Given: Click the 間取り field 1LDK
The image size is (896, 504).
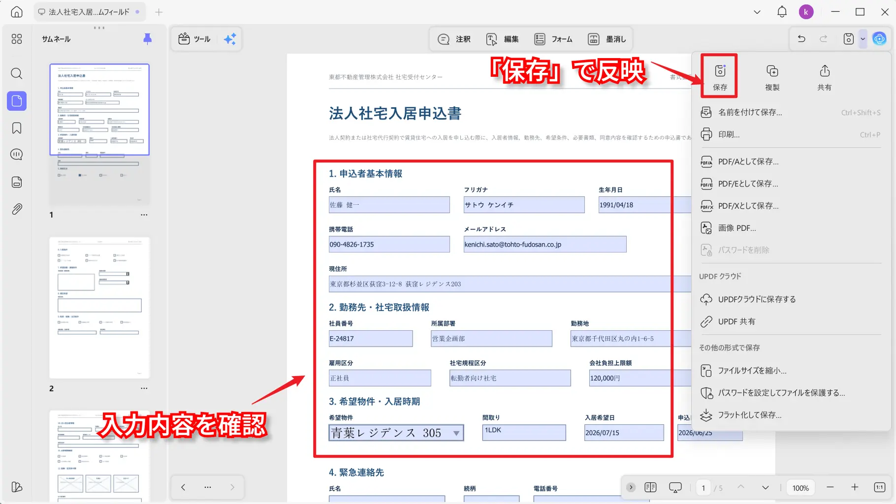Looking at the screenshot, I should (524, 433).
